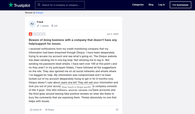
Task: Click the pencil review count icon
Action: [x=38, y=26]
